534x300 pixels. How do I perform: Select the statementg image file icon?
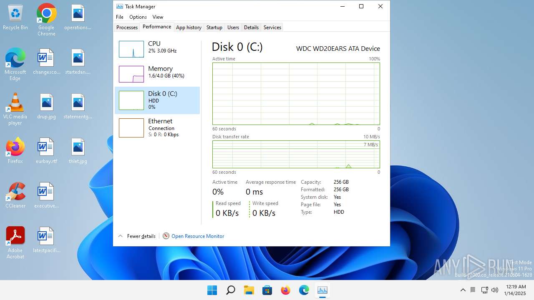tap(78, 107)
